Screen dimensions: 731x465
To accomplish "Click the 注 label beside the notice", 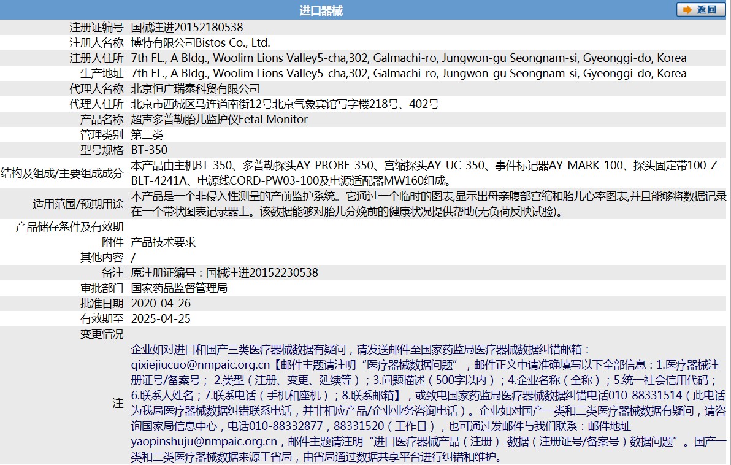I will coord(118,403).
